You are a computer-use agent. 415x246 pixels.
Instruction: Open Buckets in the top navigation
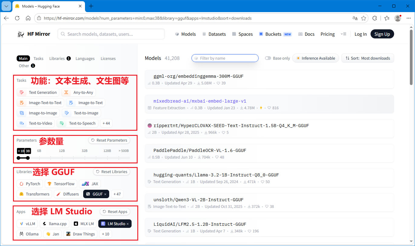click(275, 34)
